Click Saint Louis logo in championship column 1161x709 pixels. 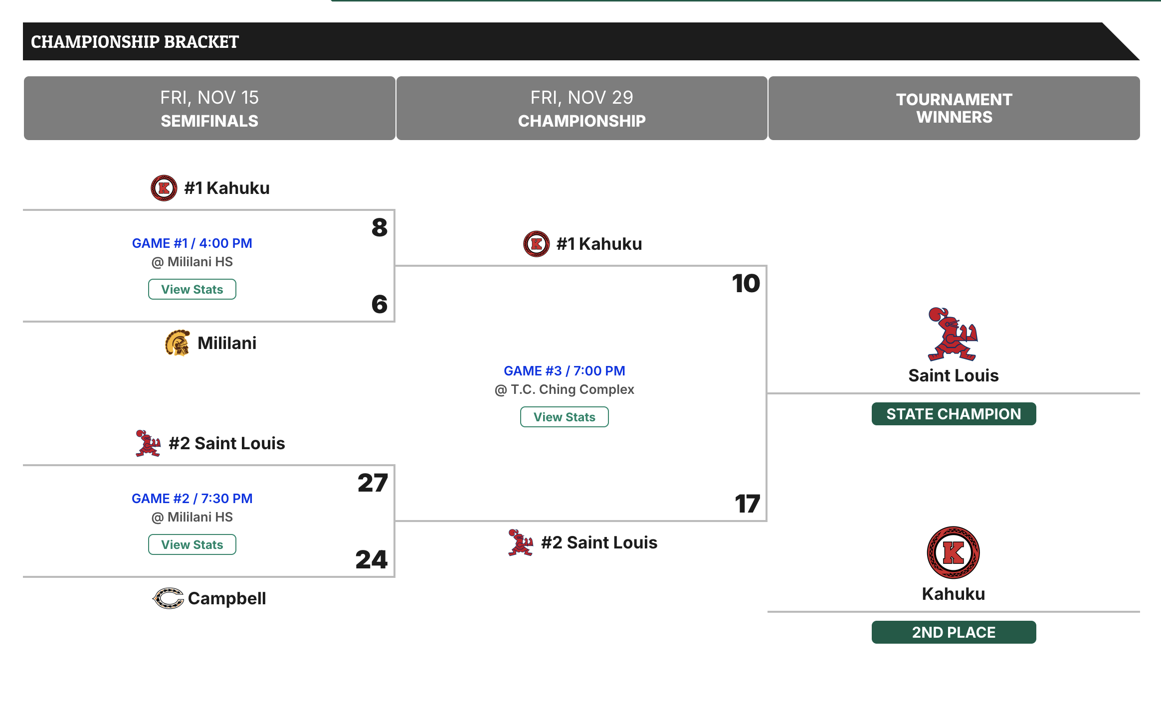[x=521, y=542]
